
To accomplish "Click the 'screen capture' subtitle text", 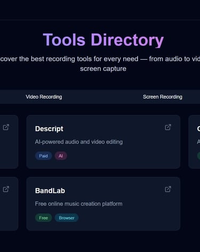I will (x=103, y=69).
